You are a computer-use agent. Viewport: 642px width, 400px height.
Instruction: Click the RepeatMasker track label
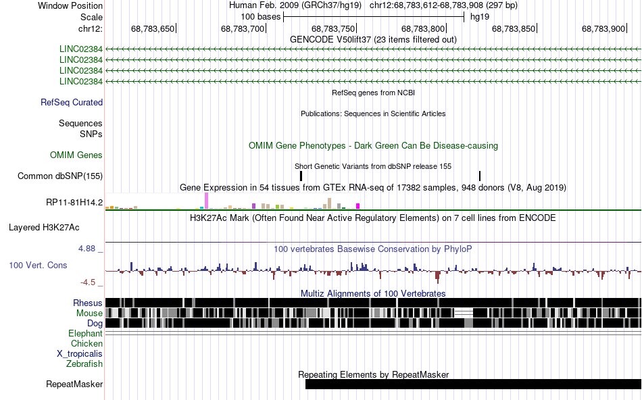74,384
